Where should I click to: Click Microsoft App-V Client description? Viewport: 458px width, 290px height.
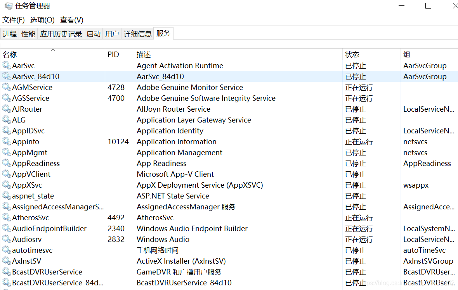coord(175,174)
